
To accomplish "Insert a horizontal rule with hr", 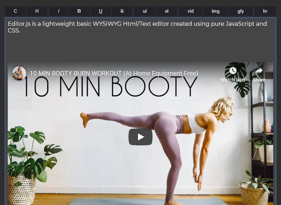I will [x=265, y=11].
